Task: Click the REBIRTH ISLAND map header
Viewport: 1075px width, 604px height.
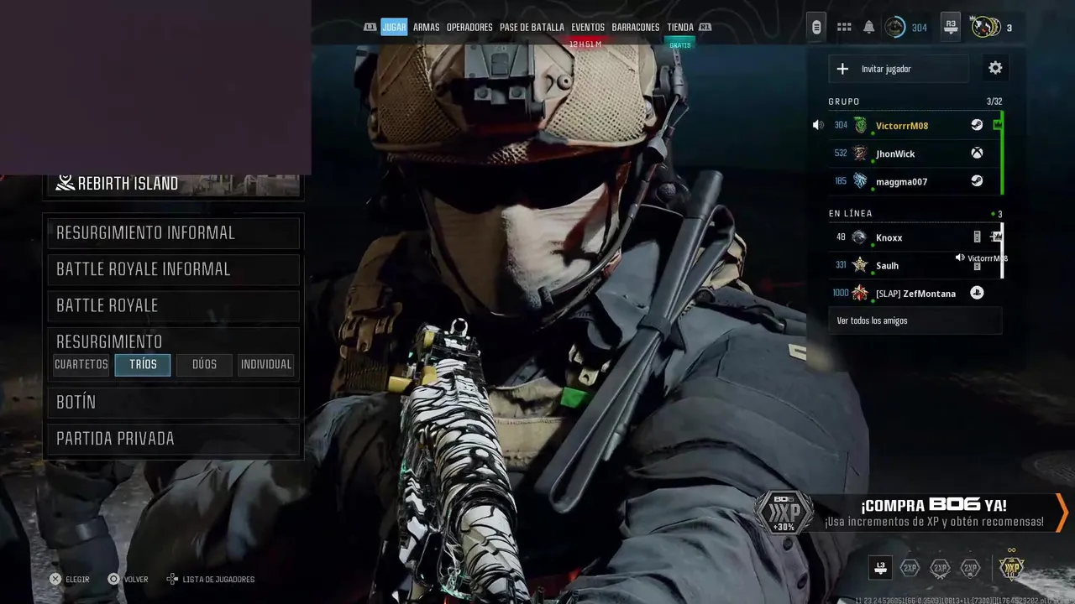Action: coord(174,184)
